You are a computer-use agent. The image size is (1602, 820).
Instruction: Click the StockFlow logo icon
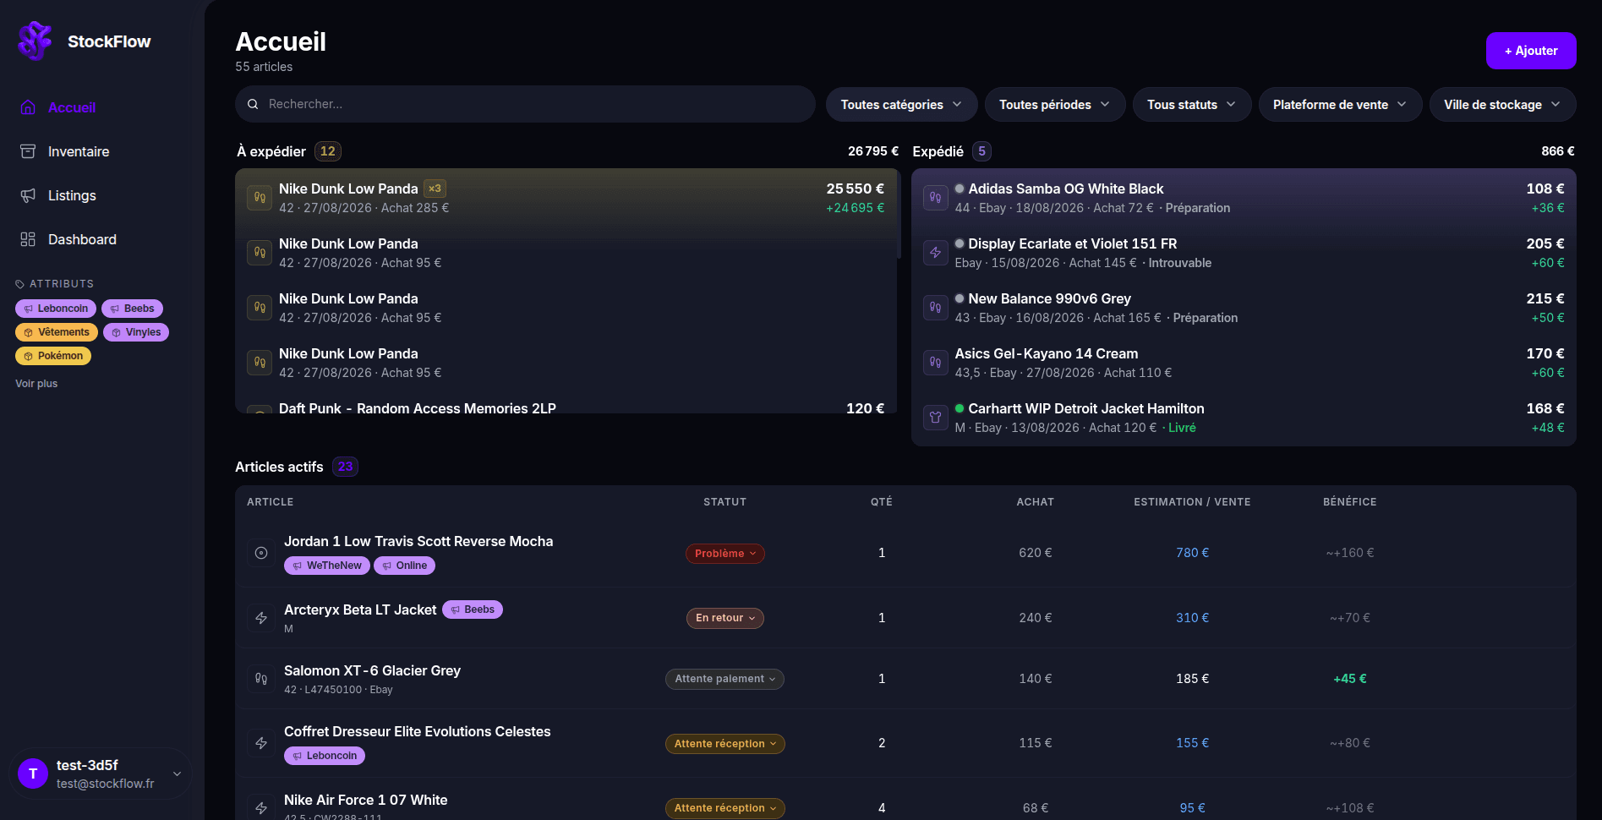pyautogui.click(x=36, y=41)
